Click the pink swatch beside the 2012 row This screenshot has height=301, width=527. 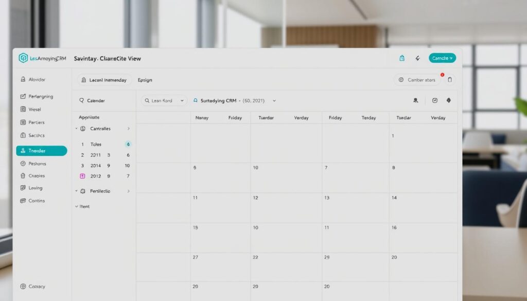[x=82, y=176]
